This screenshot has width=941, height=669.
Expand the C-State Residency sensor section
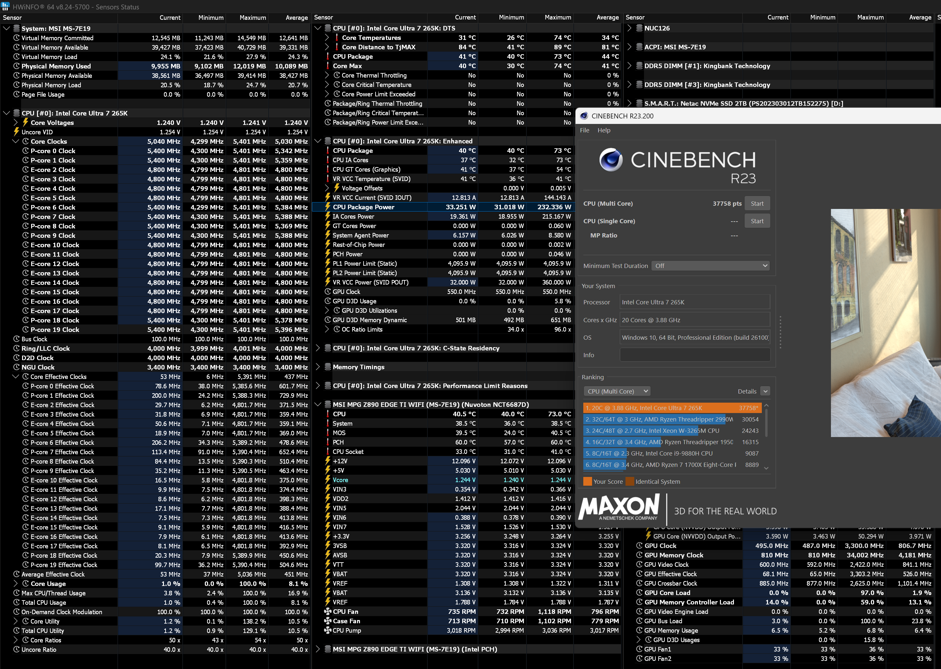(x=318, y=348)
